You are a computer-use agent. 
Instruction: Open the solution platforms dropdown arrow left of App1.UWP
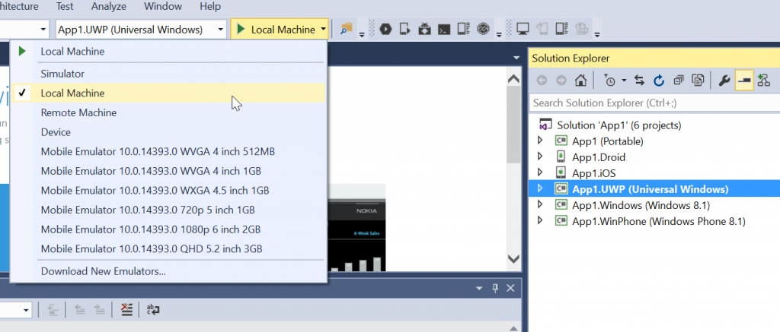[43, 30]
